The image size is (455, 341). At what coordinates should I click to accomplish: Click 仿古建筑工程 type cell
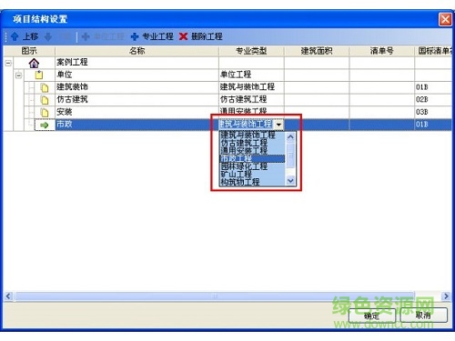(x=251, y=100)
